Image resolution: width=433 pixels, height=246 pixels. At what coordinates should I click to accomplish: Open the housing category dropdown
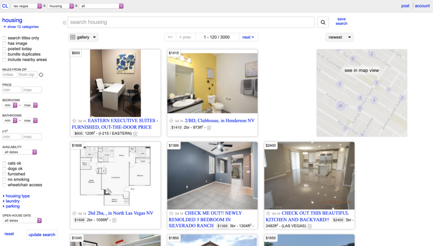pyautogui.click(x=61, y=6)
